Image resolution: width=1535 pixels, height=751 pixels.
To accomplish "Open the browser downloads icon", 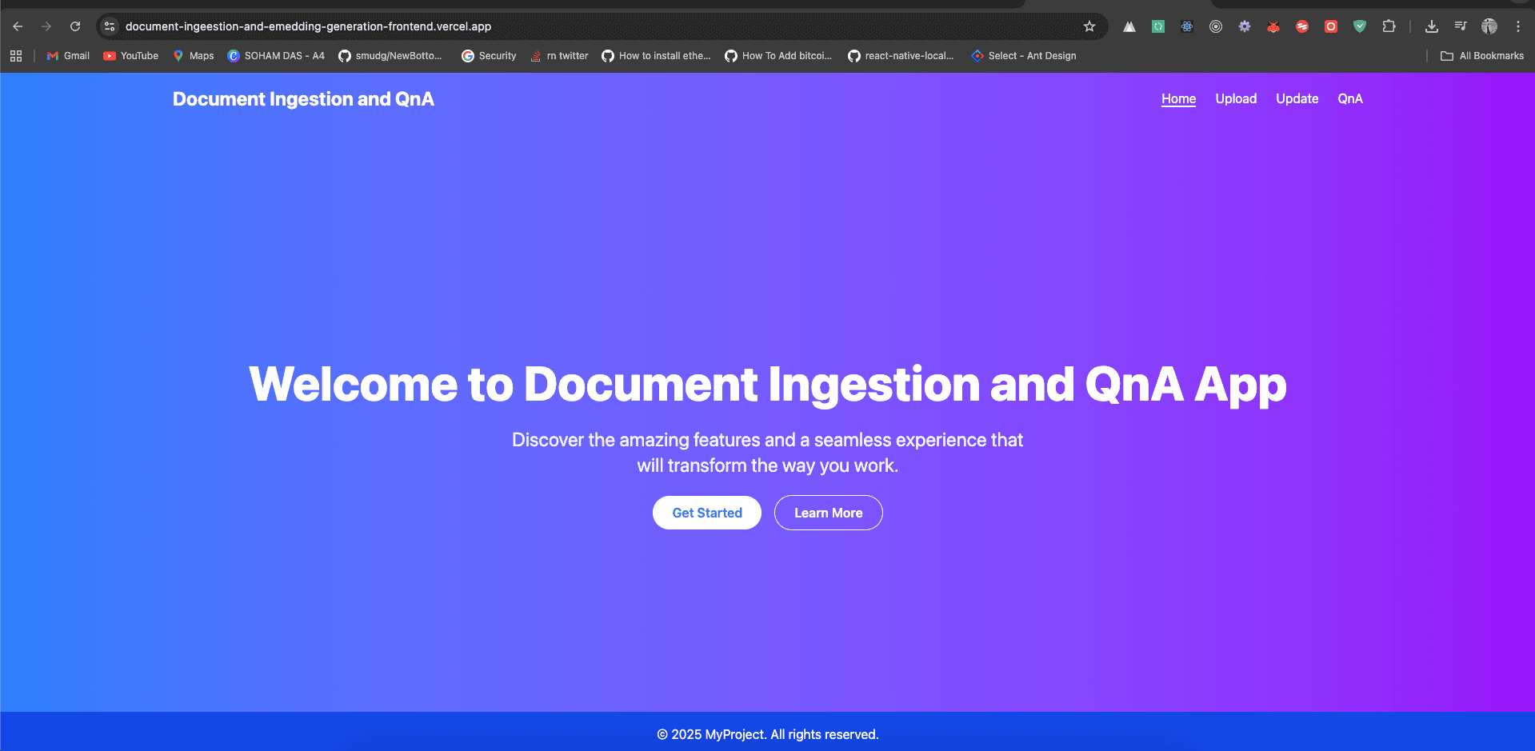I will click(1432, 26).
